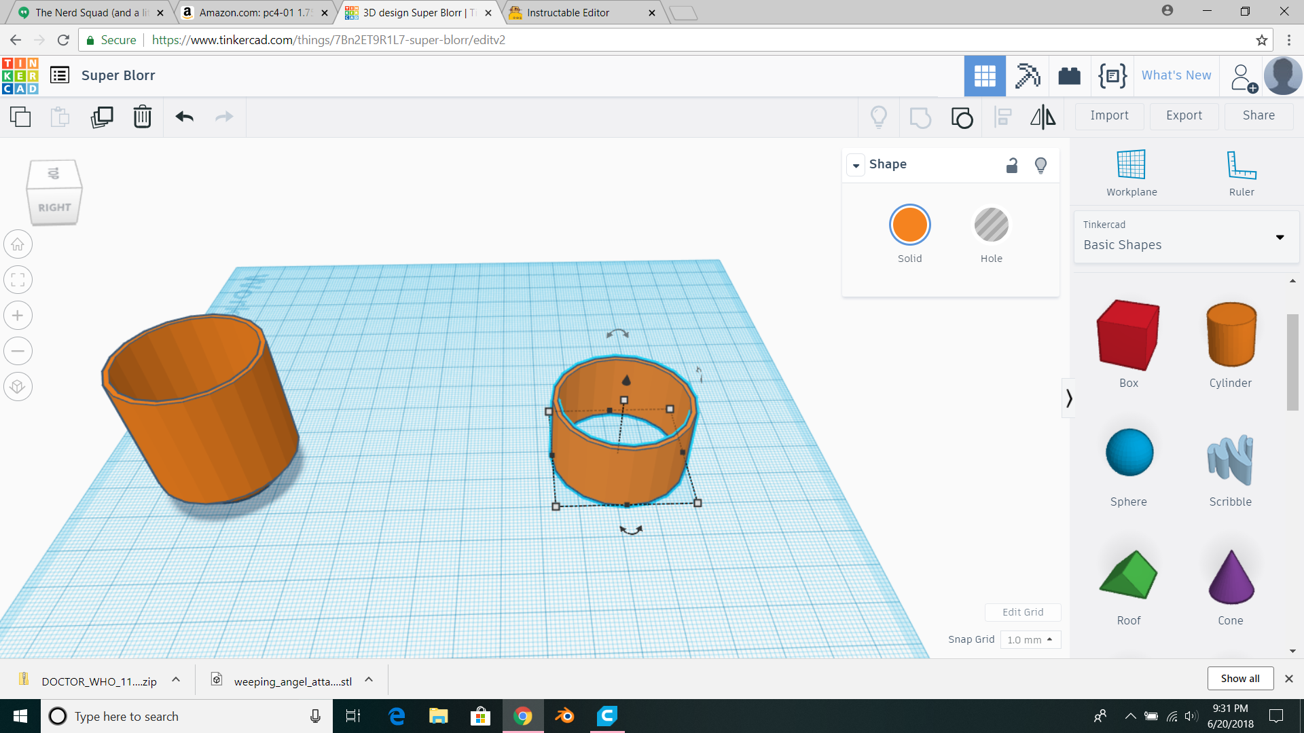Reload the browser page

click(63, 40)
